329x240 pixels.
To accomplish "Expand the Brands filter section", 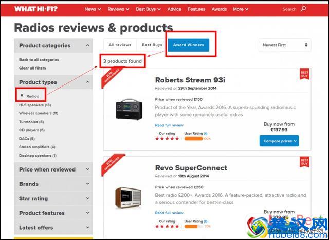I will (x=53, y=184).
